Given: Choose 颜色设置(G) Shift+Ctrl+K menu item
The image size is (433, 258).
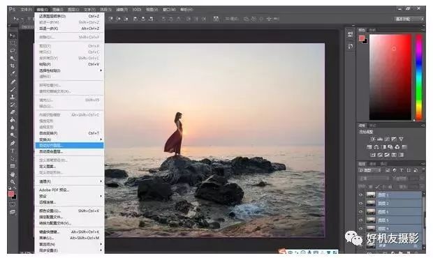Looking at the screenshot, I should [x=69, y=211].
